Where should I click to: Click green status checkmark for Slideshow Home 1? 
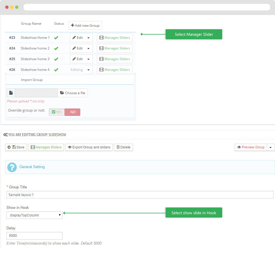56,38
